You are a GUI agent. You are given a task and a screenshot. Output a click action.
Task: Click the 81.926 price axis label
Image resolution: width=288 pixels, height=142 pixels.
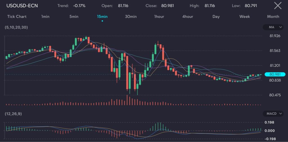pyautogui.click(x=275, y=36)
